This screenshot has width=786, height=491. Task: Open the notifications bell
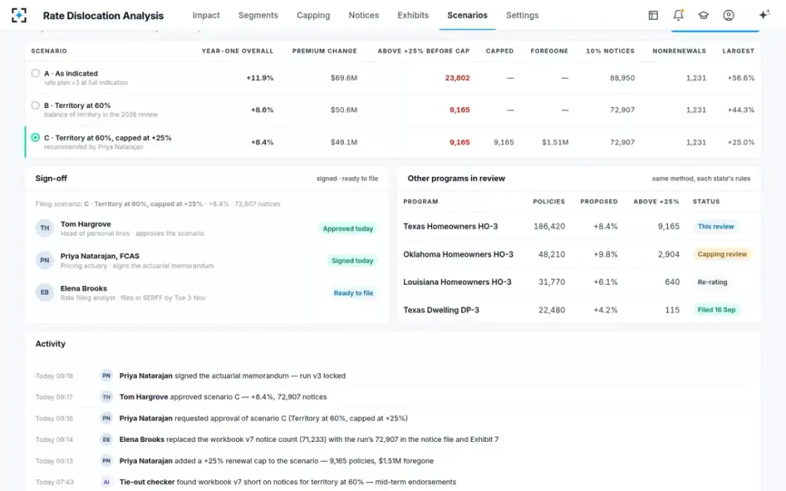coord(678,15)
